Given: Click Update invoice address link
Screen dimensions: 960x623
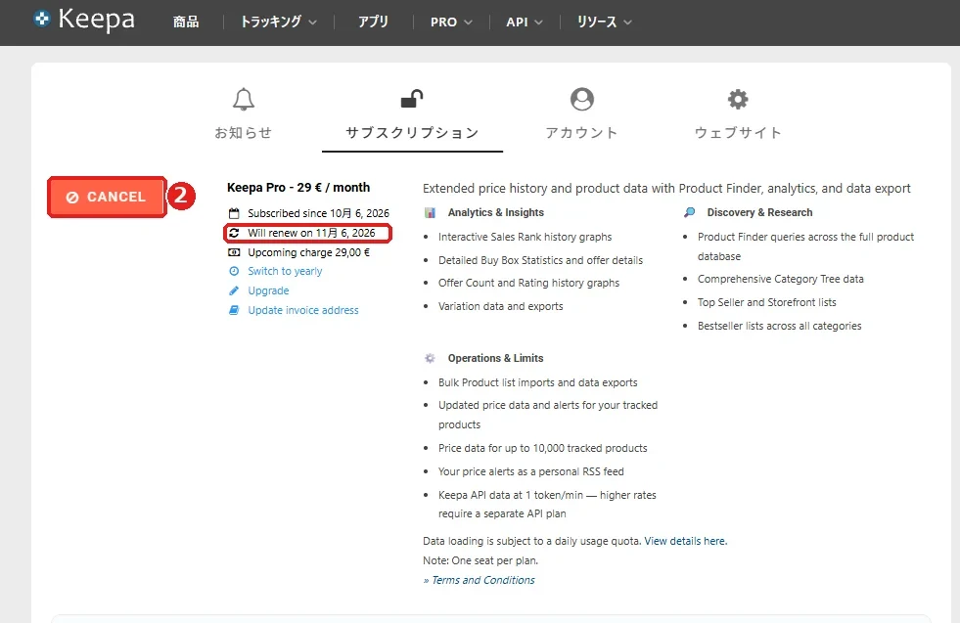Looking at the screenshot, I should coord(303,310).
